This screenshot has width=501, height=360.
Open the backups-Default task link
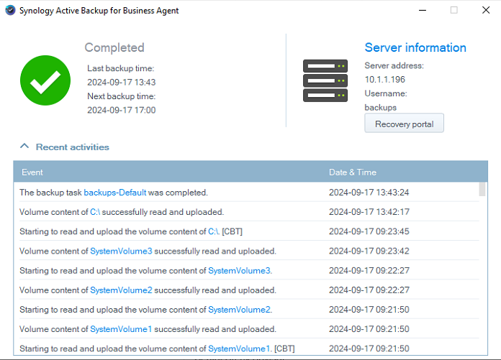pos(114,193)
